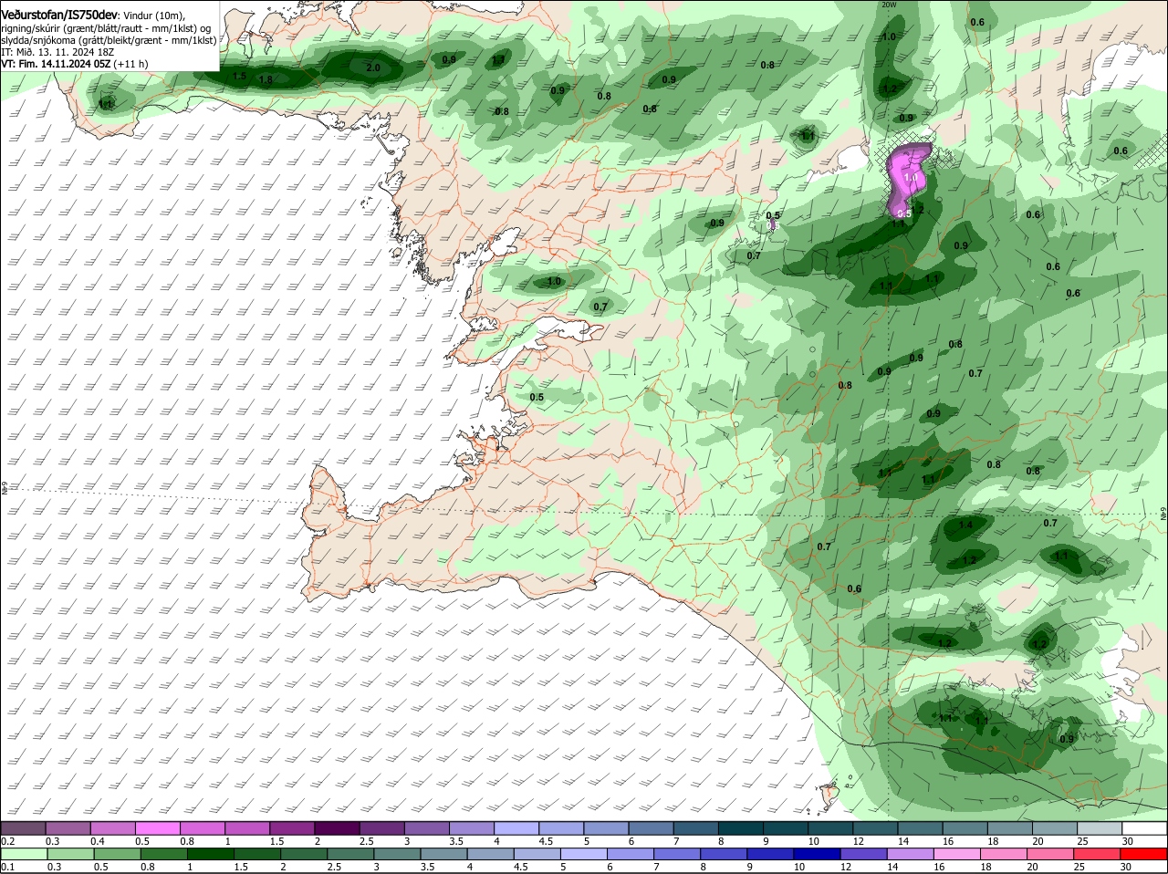Pick the 0.8 swatch in the upper snow legend
The width and height of the screenshot is (1168, 874).
(203, 827)
